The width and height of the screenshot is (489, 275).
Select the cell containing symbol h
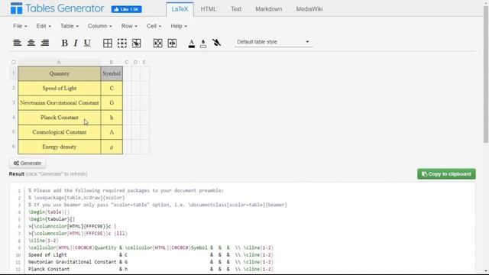coord(112,118)
